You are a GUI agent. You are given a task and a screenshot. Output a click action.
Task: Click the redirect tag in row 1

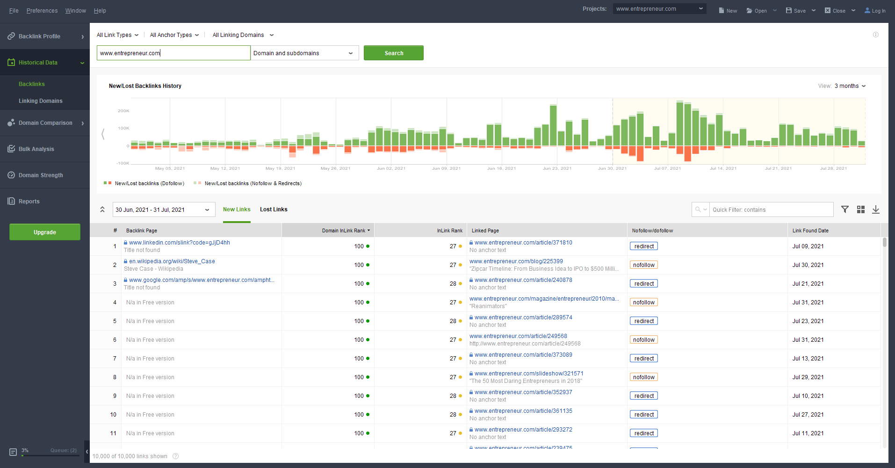[x=643, y=246]
